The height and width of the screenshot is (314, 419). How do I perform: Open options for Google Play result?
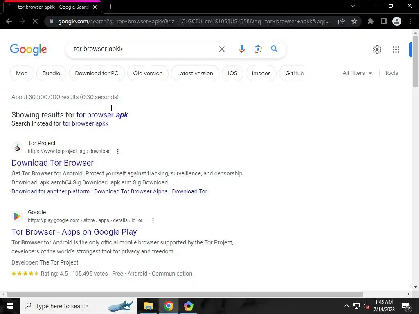click(x=153, y=220)
